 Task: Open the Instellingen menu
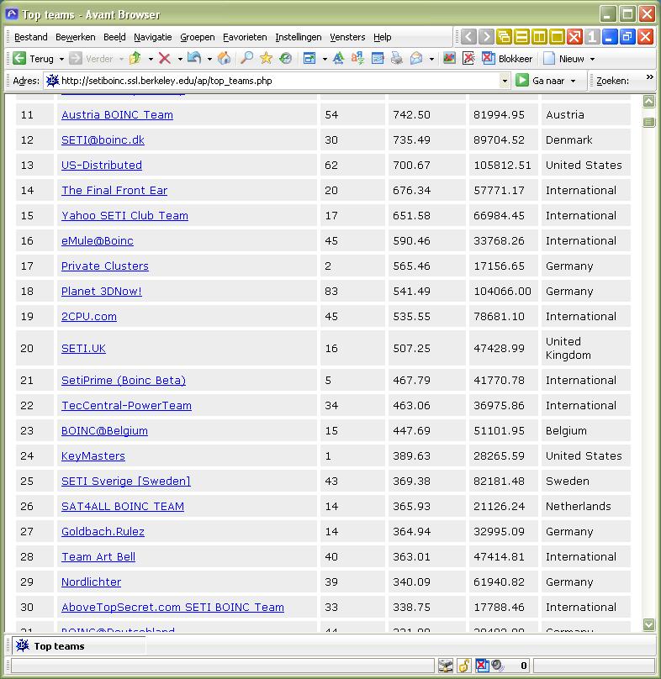(x=299, y=37)
